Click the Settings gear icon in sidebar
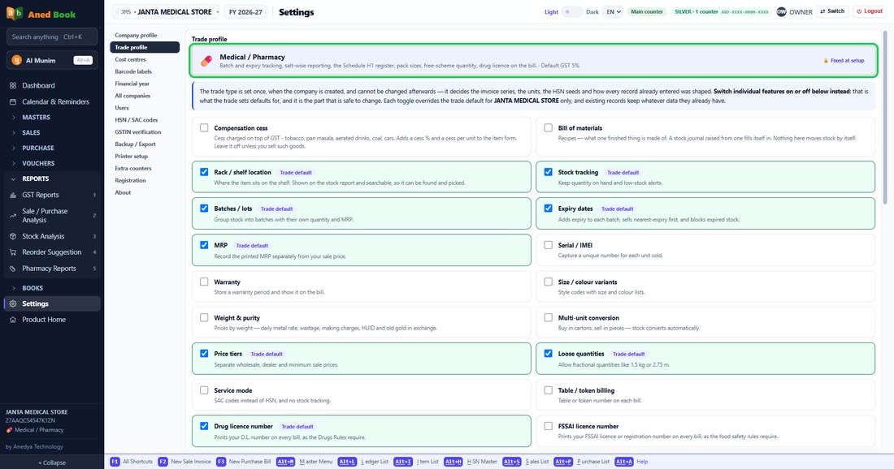 [x=13, y=304]
